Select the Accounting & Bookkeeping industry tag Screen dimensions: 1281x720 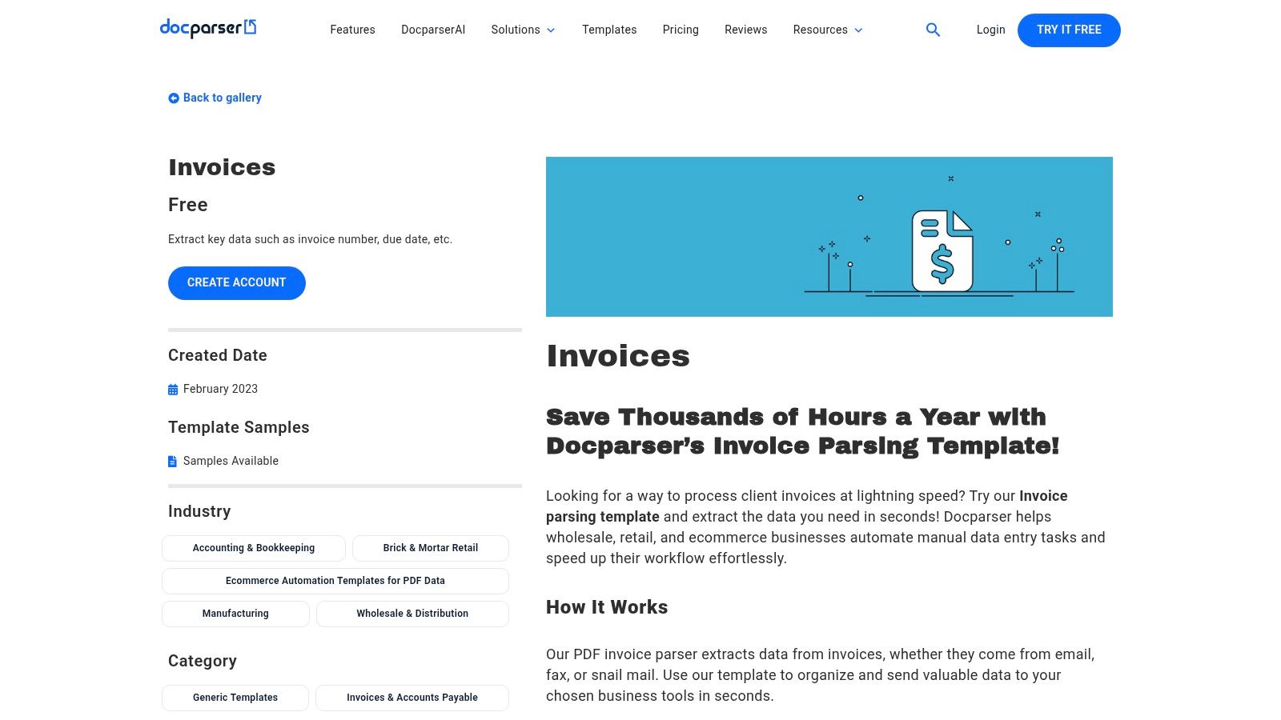[253, 548]
